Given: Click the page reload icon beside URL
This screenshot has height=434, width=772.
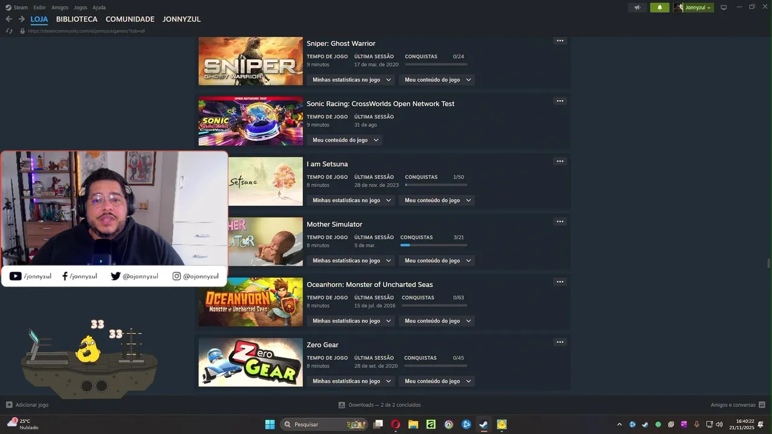Looking at the screenshot, I should (9, 31).
